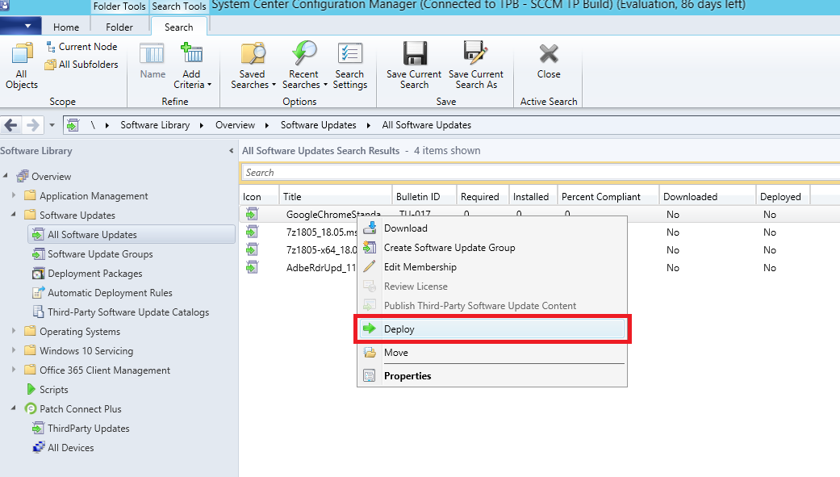Choose Create Software Update Group
This screenshot has width=840, height=477.
[491, 248]
